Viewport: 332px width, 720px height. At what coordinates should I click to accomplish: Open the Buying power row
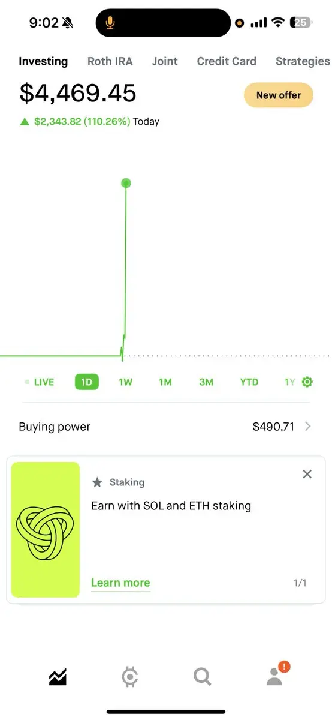(x=166, y=427)
